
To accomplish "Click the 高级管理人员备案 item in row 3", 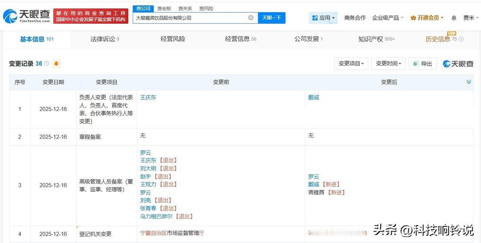I will point(106,185).
